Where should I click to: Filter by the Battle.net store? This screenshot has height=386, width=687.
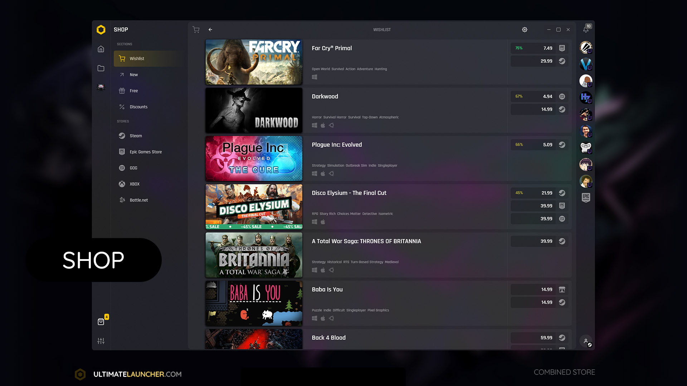point(148,200)
